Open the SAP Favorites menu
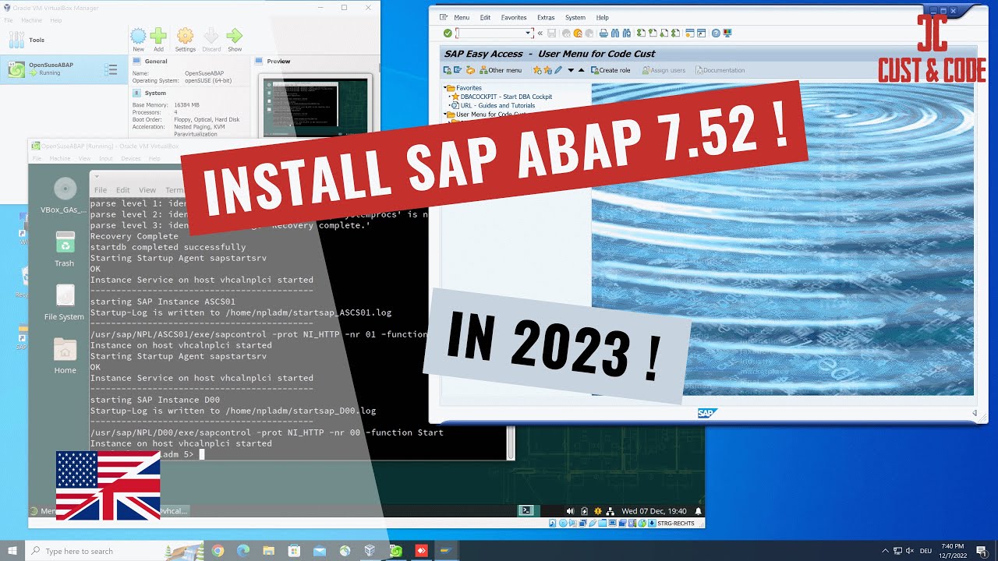Image resolution: width=998 pixels, height=561 pixels. (514, 17)
